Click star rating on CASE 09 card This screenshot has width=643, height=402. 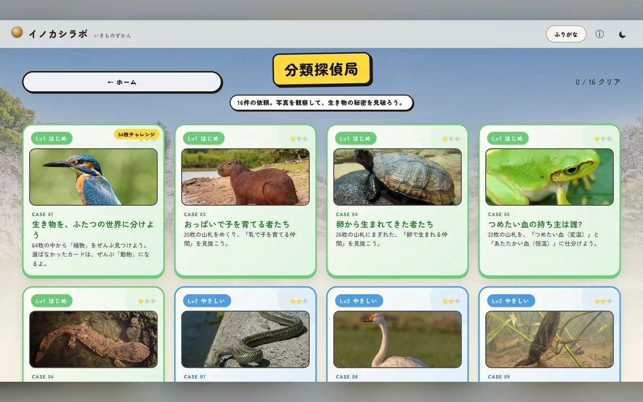603,301
